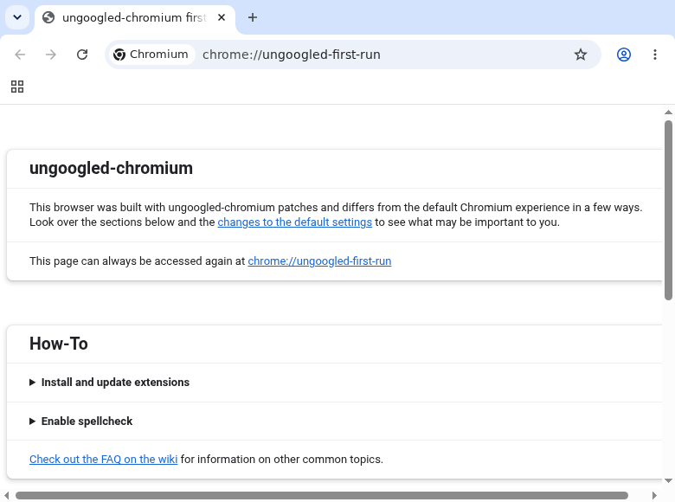Click the ungoogled-chromium heading text
The height and width of the screenshot is (502, 675).
click(x=111, y=168)
